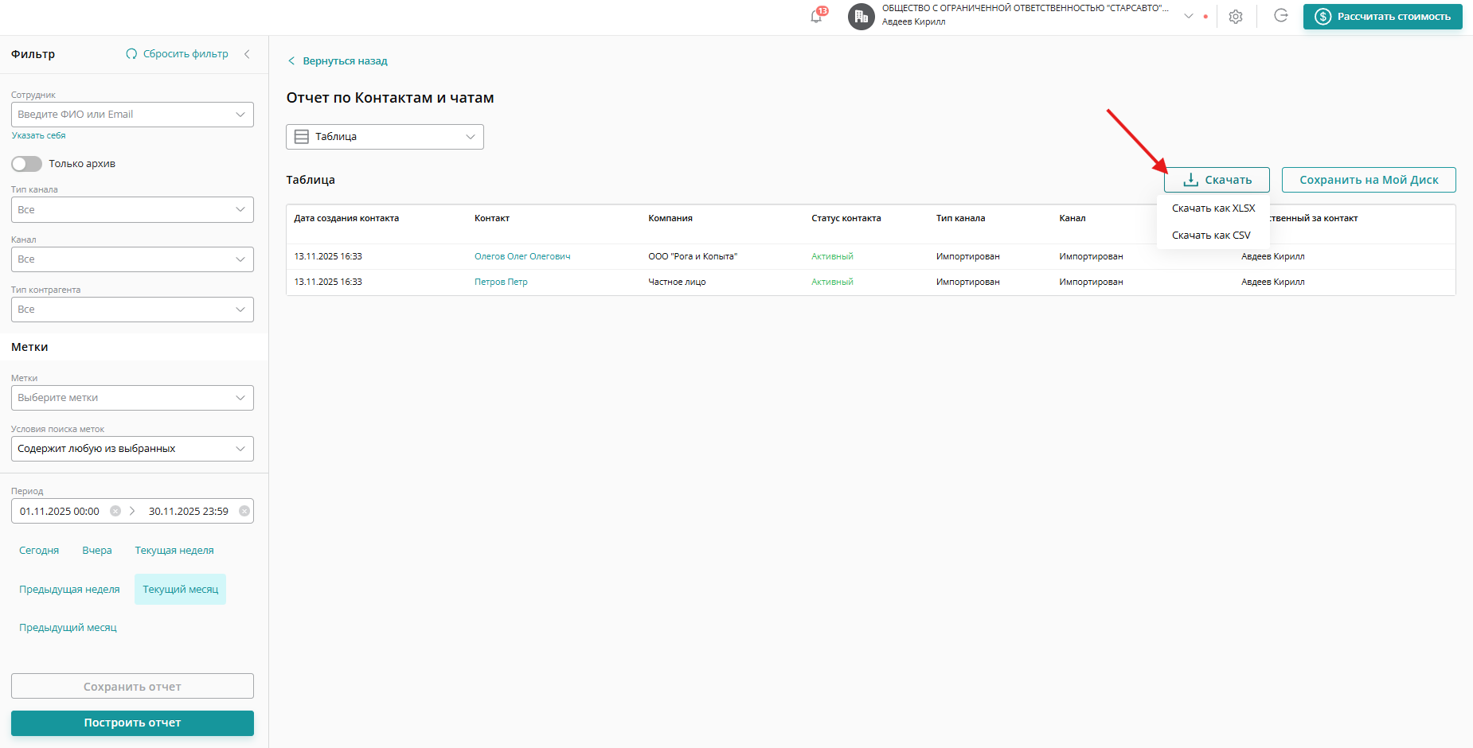
Task: Click the 'Указать себя' link
Action: pos(38,136)
